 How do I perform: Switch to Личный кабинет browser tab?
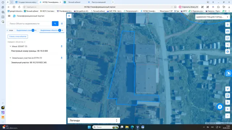pos(74,2)
